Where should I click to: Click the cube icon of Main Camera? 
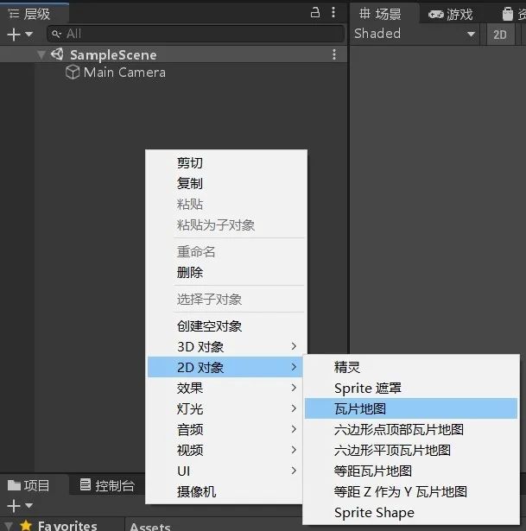pos(73,73)
